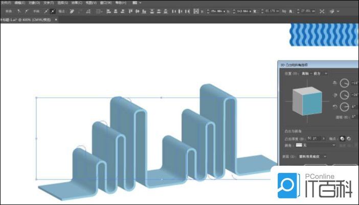The image size is (359, 205).
Task: Close the open document tab
Action: tap(56, 19)
